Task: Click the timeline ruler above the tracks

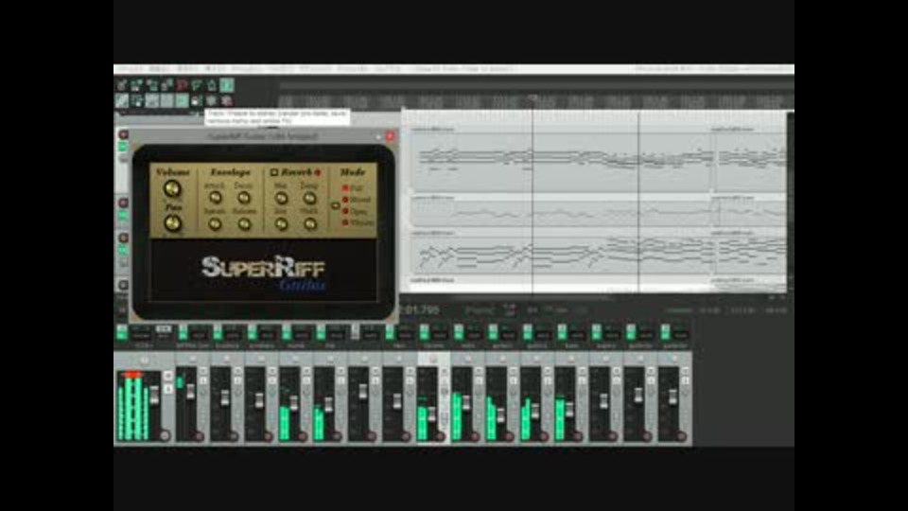Action: (x=535, y=100)
